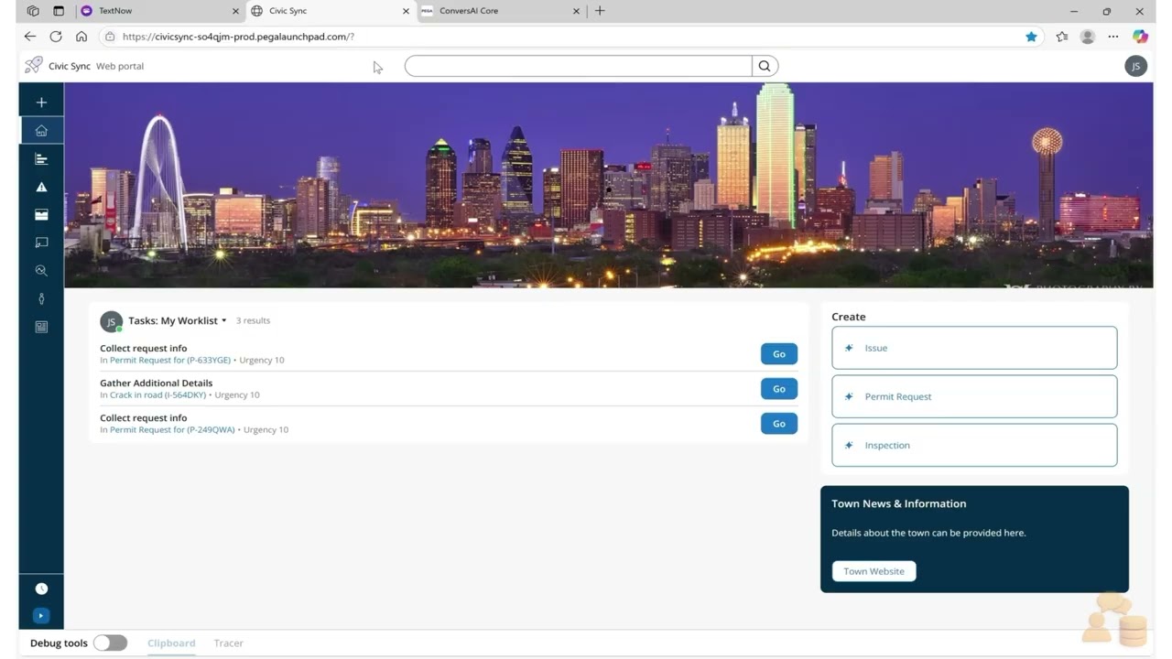Close the TextNow tab

click(x=235, y=11)
